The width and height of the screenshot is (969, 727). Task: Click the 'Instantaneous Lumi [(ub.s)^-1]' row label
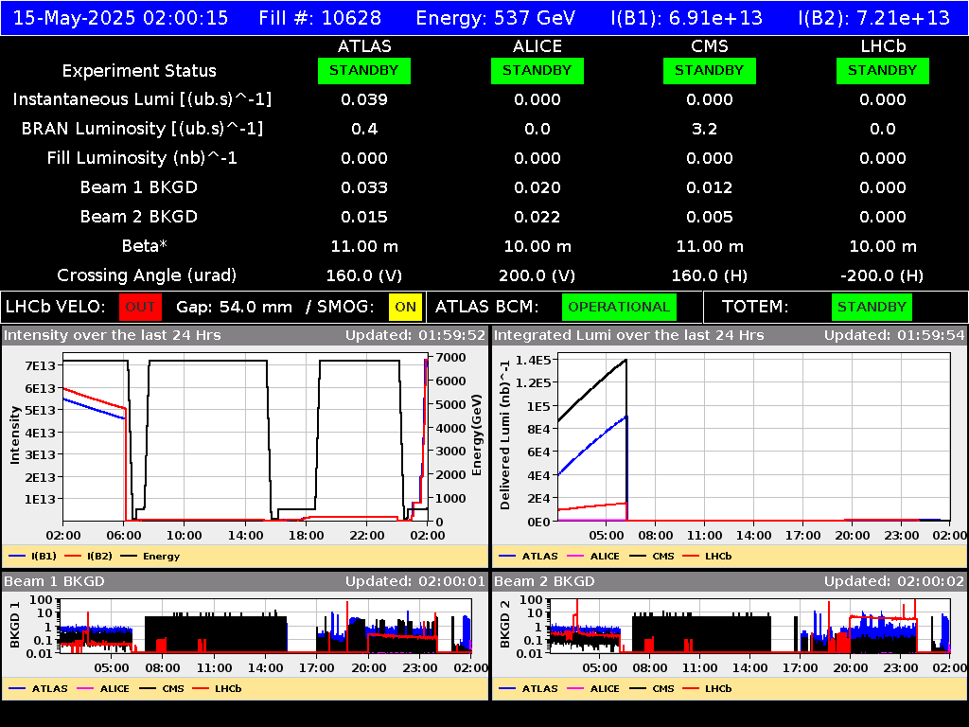142,99
